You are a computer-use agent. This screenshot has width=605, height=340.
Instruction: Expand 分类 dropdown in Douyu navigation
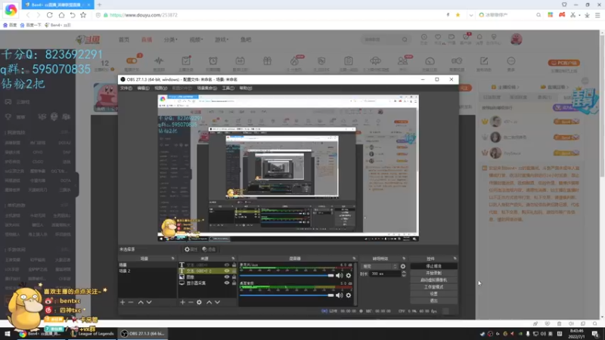(171, 39)
